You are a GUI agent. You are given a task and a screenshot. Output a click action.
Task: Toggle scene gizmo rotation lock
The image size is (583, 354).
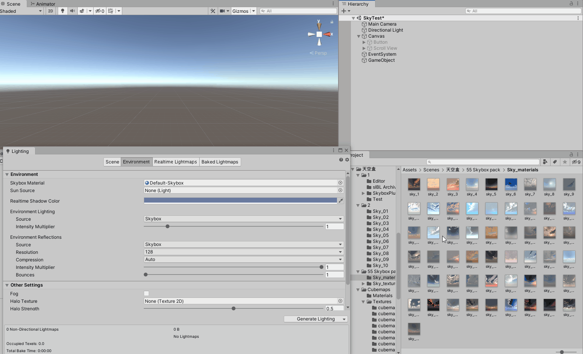[332, 22]
